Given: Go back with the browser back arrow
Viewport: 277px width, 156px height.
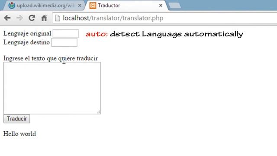Looking at the screenshot, I should 7,18.
